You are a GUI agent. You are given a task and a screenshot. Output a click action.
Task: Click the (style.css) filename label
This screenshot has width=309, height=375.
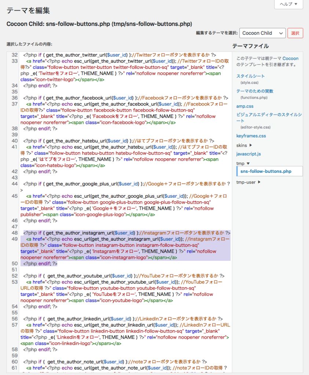coord(249,82)
